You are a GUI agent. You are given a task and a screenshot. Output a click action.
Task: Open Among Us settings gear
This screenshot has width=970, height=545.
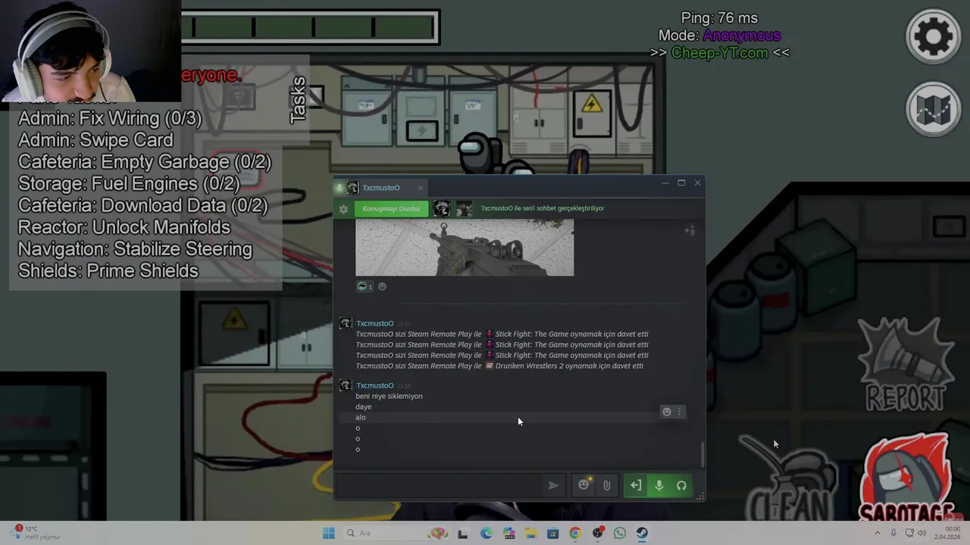pyautogui.click(x=933, y=36)
